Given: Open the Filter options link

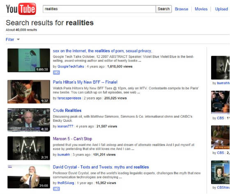Looking at the screenshot, I should tap(10, 39).
